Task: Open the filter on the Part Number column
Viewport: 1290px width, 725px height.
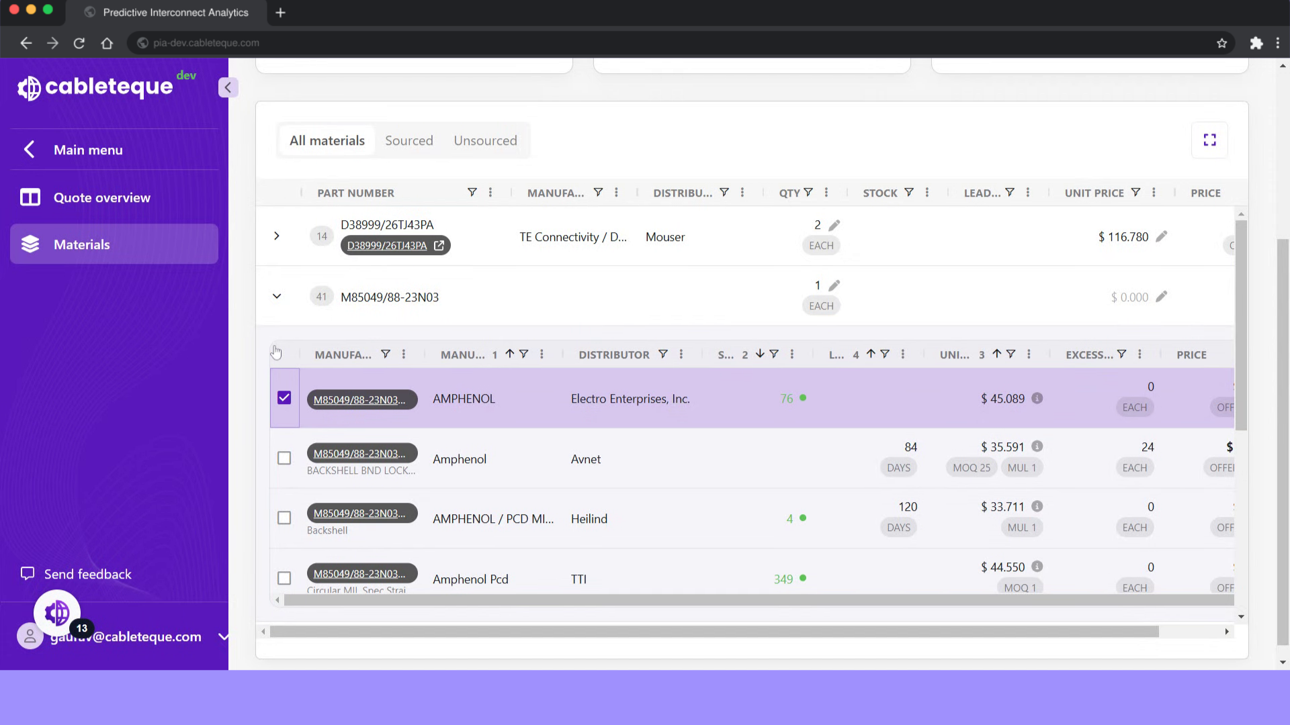Action: tap(472, 193)
